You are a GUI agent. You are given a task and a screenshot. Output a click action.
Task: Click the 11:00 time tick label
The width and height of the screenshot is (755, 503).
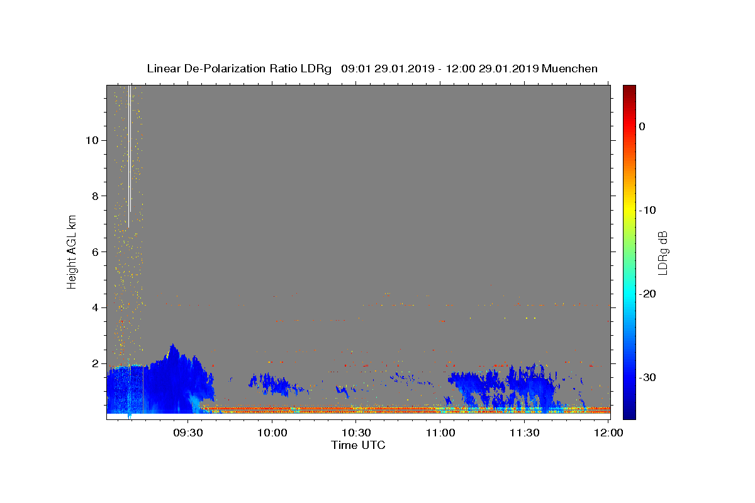(x=440, y=433)
